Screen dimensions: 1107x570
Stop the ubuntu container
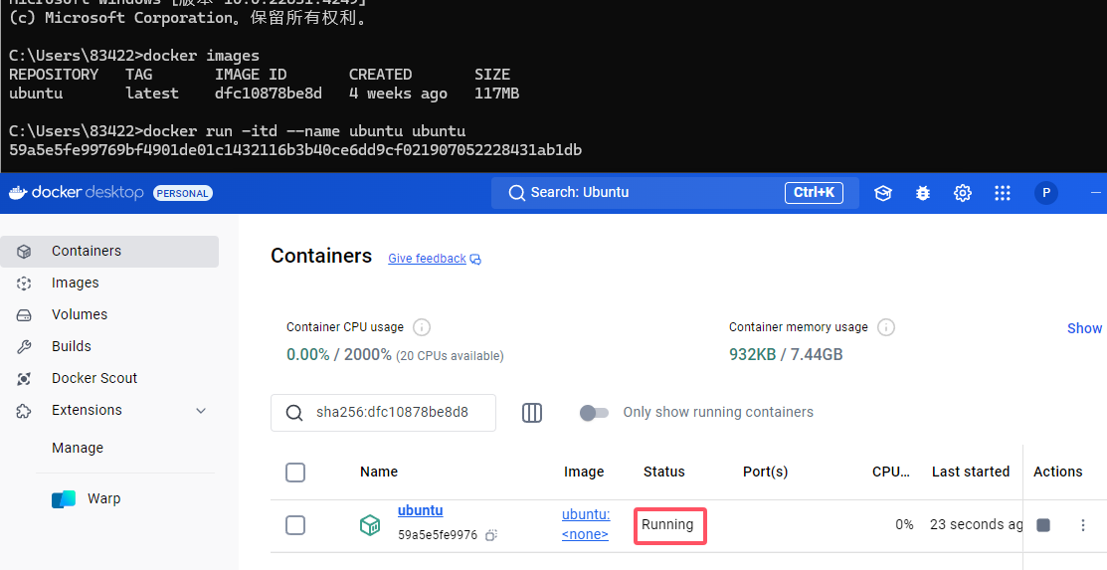pos(1043,525)
